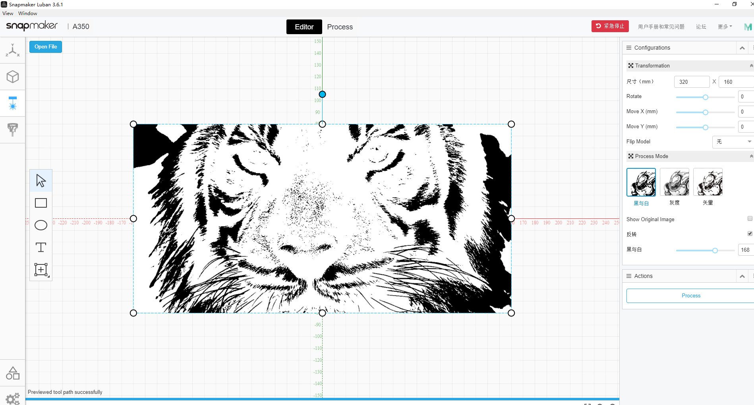
Task: Click the Move Y slider handle
Action: (x=706, y=127)
